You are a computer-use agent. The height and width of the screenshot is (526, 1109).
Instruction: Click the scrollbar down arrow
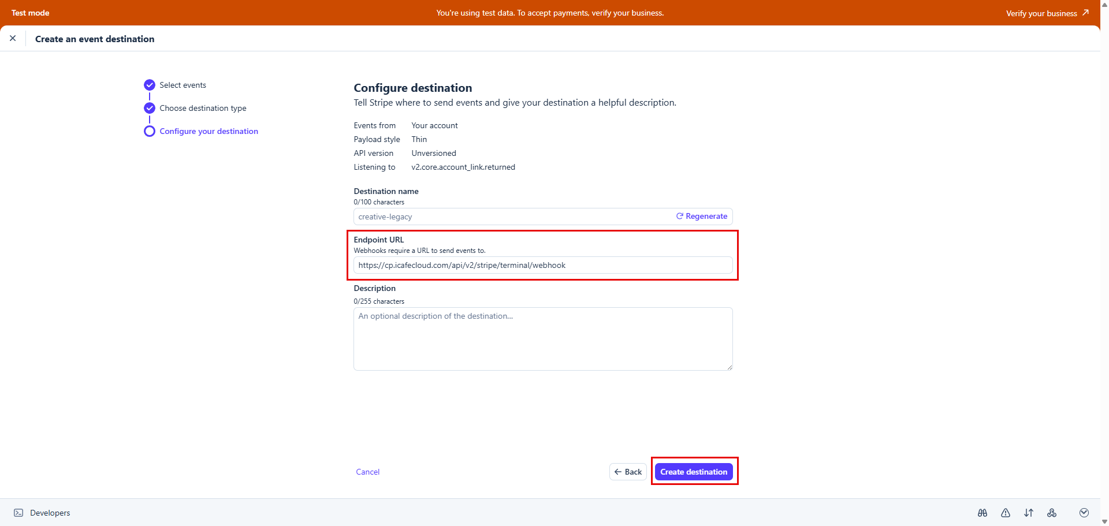(x=1104, y=521)
